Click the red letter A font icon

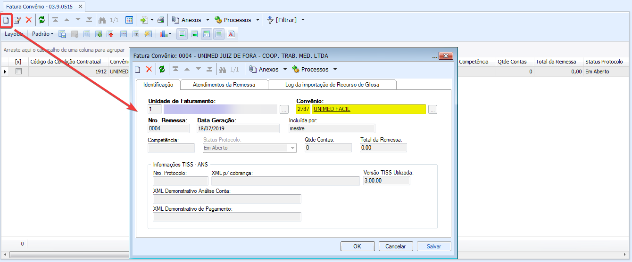click(x=231, y=34)
